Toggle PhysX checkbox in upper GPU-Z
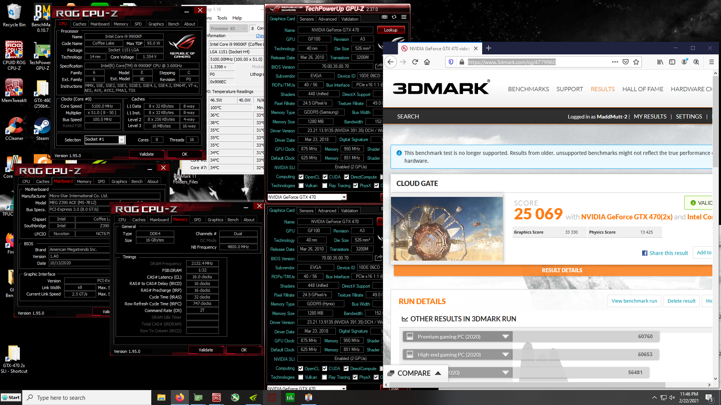The width and height of the screenshot is (721, 405). (355, 186)
